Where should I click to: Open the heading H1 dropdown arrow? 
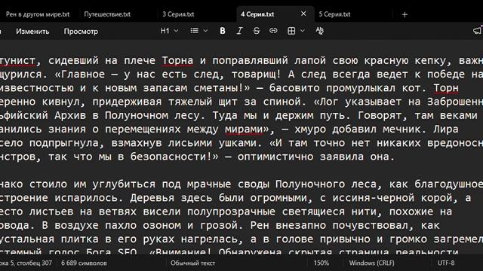click(x=176, y=31)
